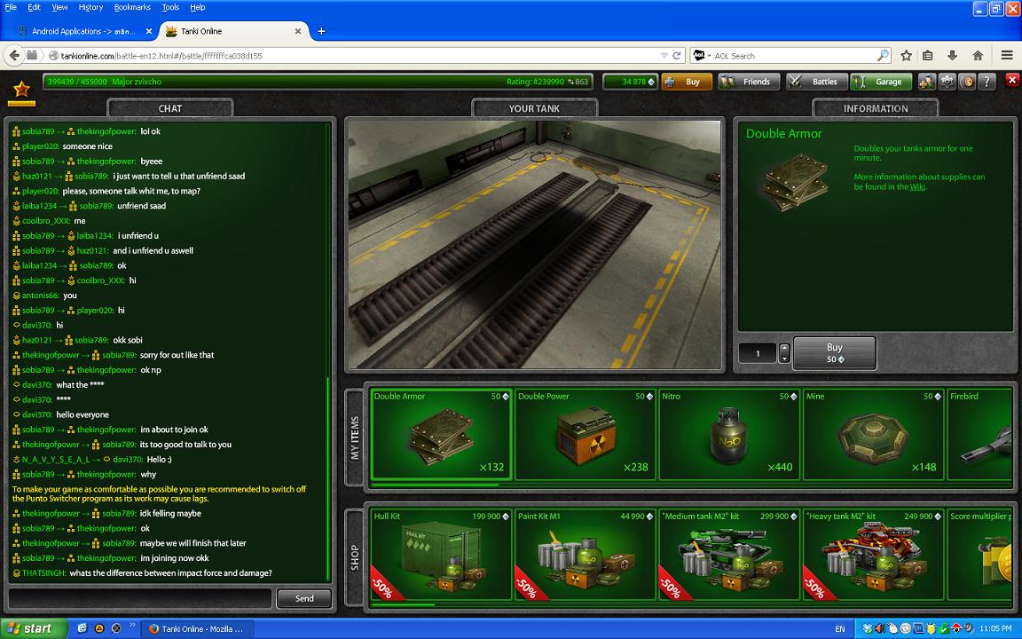The width and height of the screenshot is (1022, 639).
Task: Open a new browser tab
Action: [x=321, y=31]
